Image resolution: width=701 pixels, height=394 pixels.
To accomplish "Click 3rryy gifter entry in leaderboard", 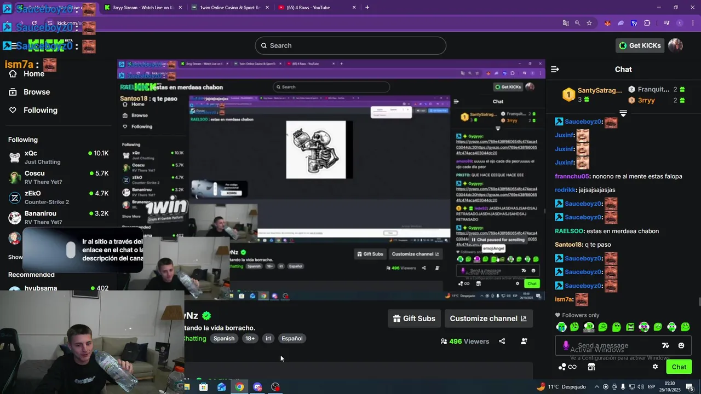I will [656, 100].
